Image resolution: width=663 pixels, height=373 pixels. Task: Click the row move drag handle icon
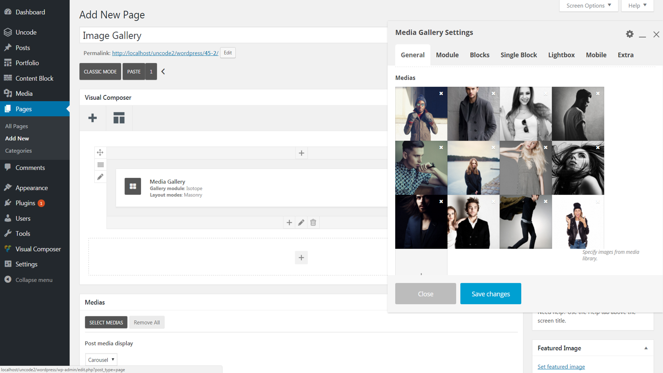tap(100, 152)
